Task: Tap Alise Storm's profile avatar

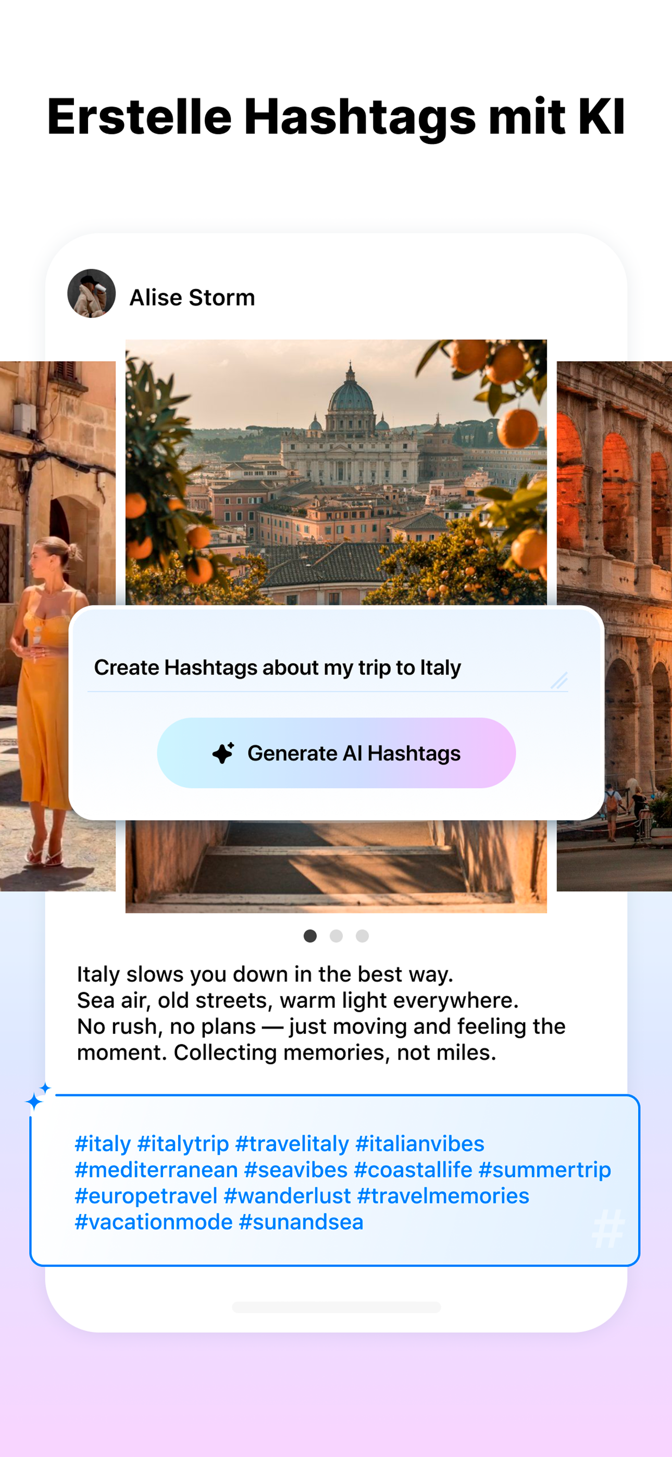Action: [x=92, y=293]
